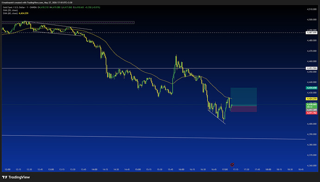
Task: Click the 16:30 time axis label
Action: click(x=203, y=169)
